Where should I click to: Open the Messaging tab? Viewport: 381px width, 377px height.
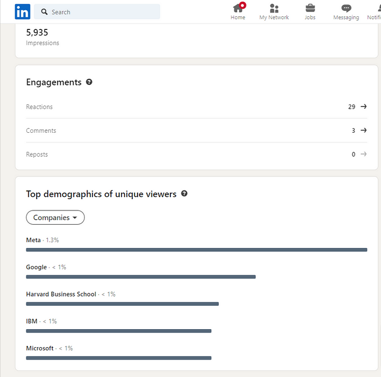346,11
